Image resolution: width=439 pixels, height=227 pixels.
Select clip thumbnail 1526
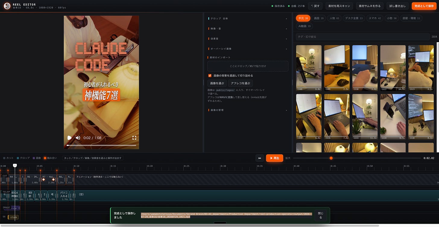click(337, 117)
